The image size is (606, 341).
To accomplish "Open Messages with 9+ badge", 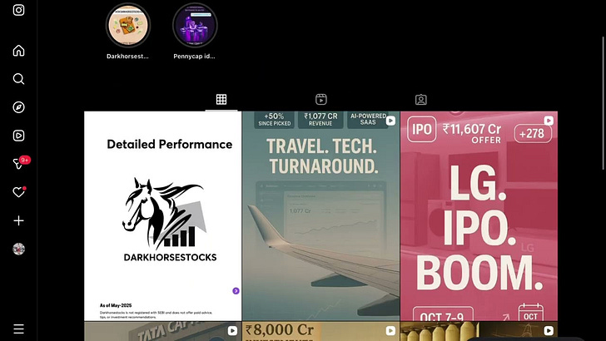I will (x=18, y=164).
